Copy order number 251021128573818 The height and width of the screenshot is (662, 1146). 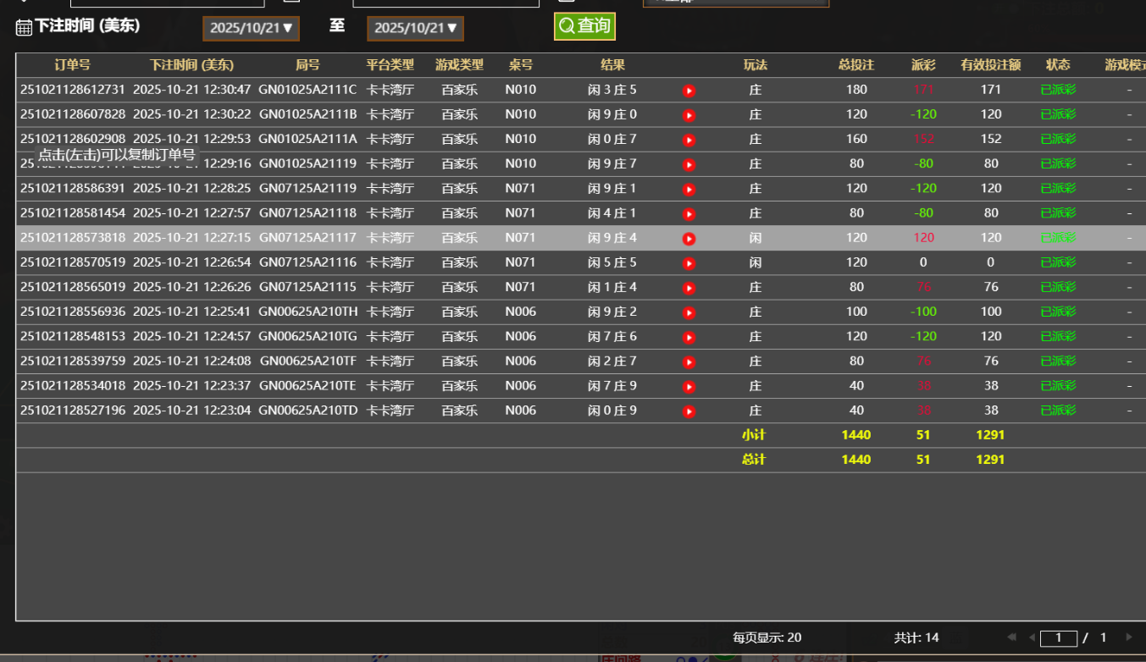(72, 238)
